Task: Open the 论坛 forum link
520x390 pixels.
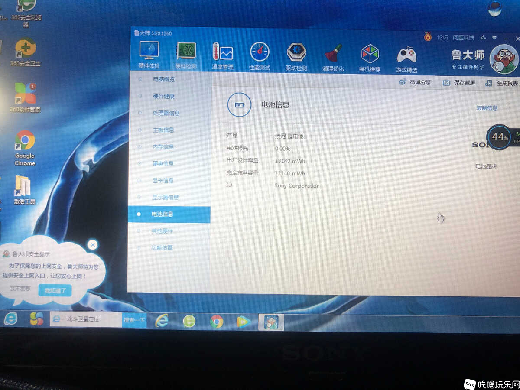Action: (442, 38)
